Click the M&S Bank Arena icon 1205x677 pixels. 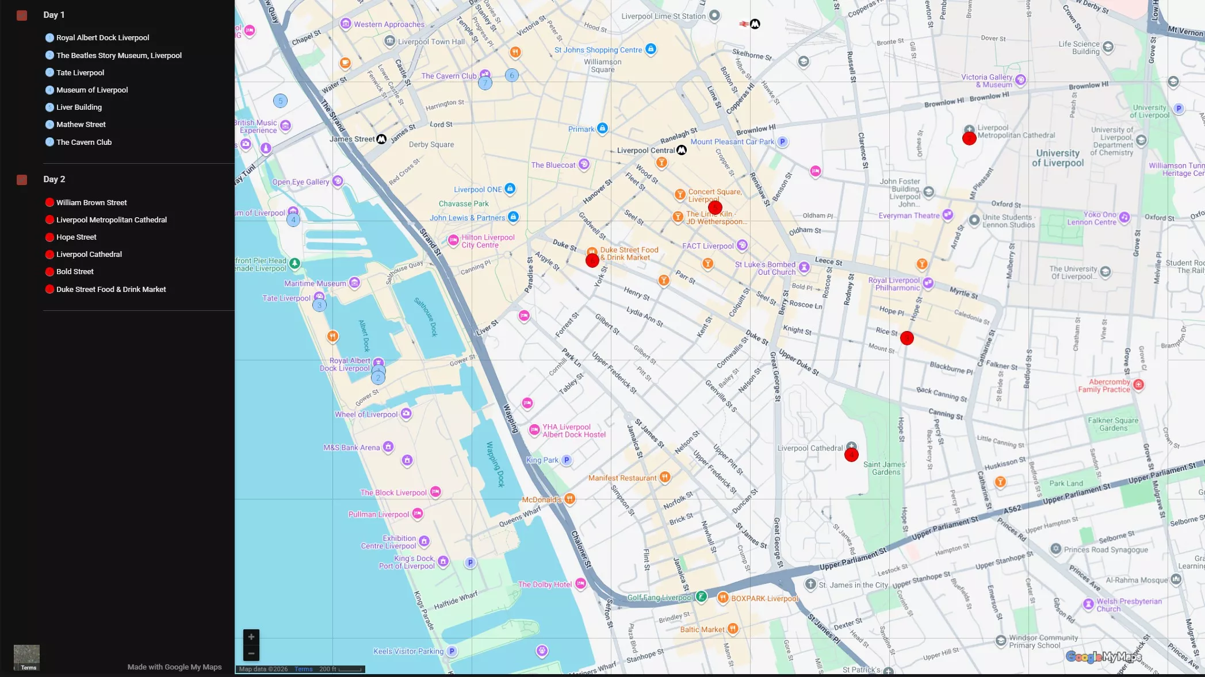point(388,447)
